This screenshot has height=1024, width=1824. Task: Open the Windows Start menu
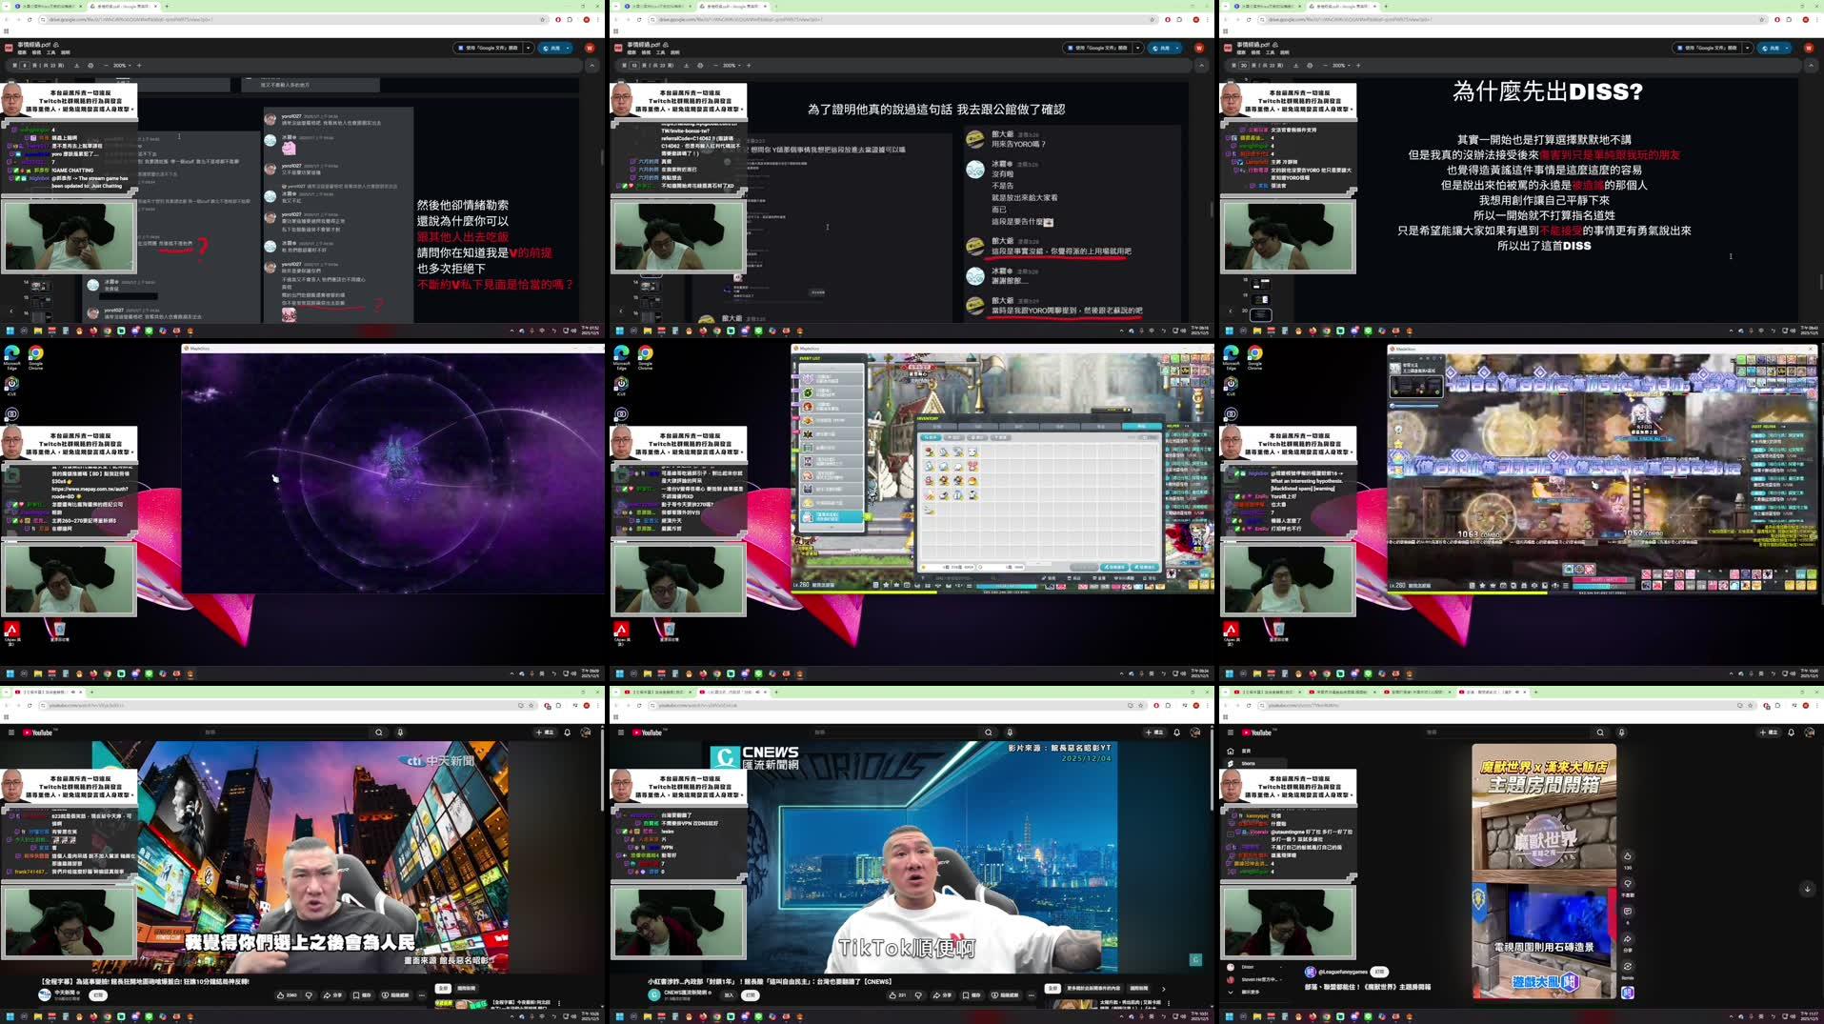coord(11,1017)
